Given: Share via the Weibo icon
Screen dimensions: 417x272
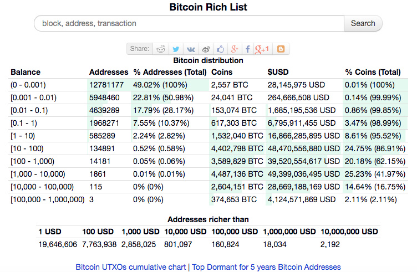Looking at the screenshot, I should coord(206,49).
